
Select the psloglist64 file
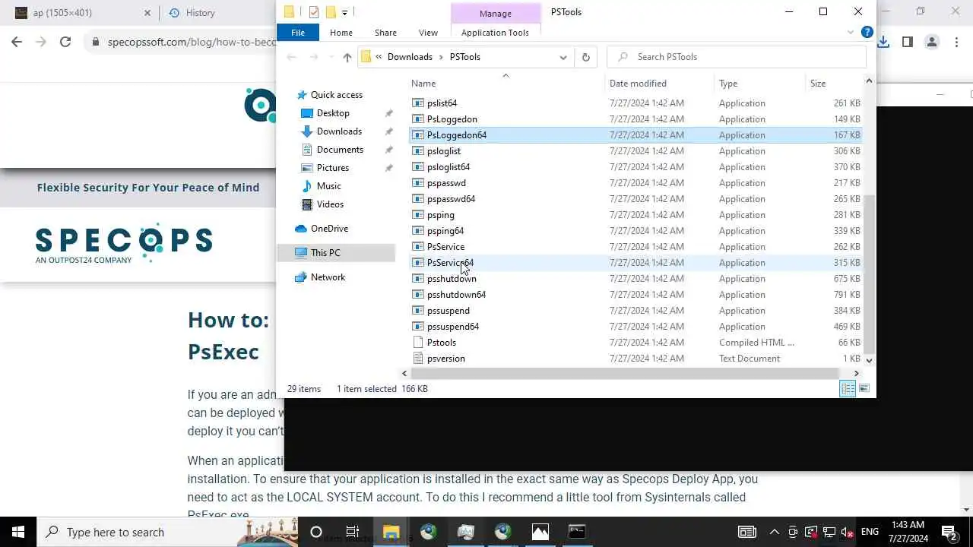pyautogui.click(x=448, y=167)
